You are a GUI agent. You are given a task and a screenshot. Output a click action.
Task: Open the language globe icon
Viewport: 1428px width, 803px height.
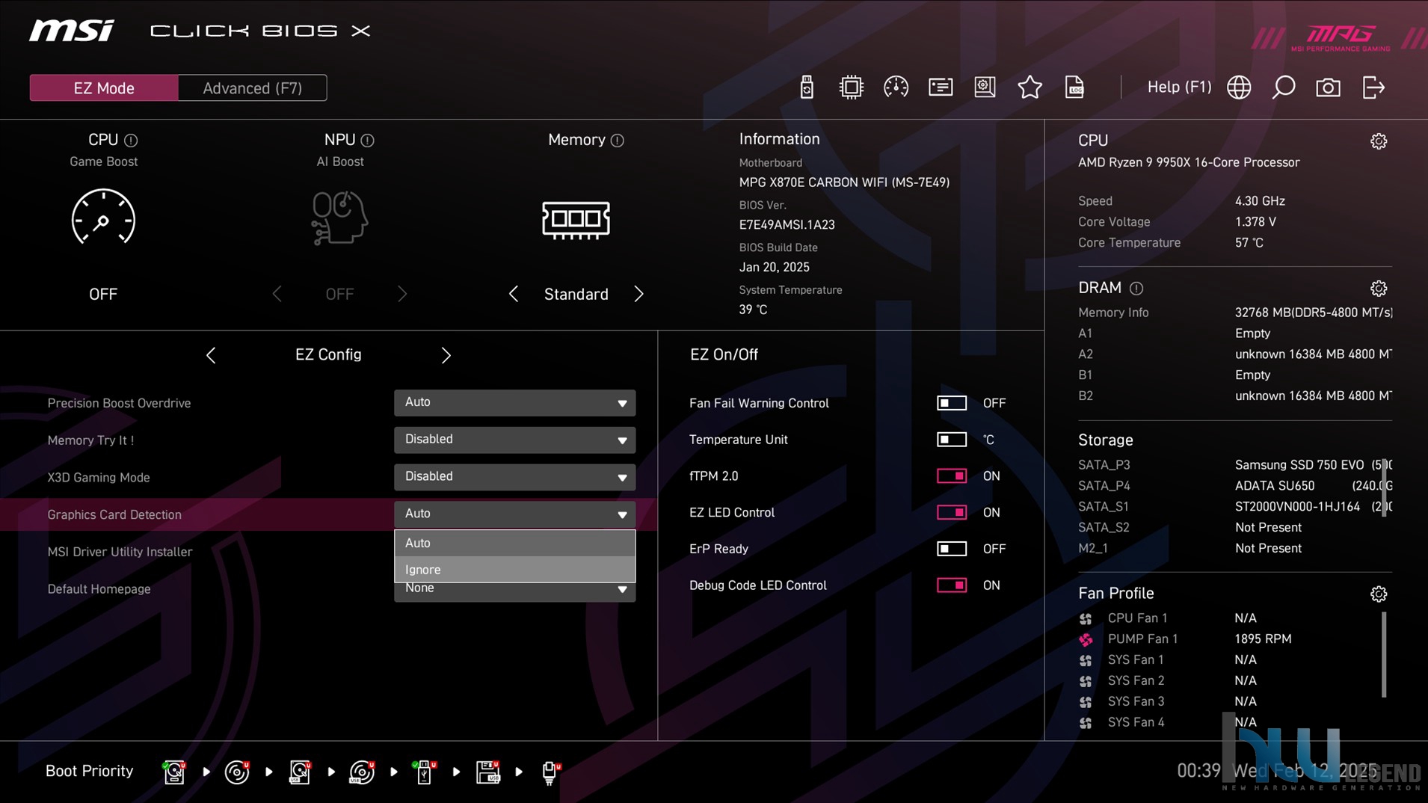[1239, 87]
